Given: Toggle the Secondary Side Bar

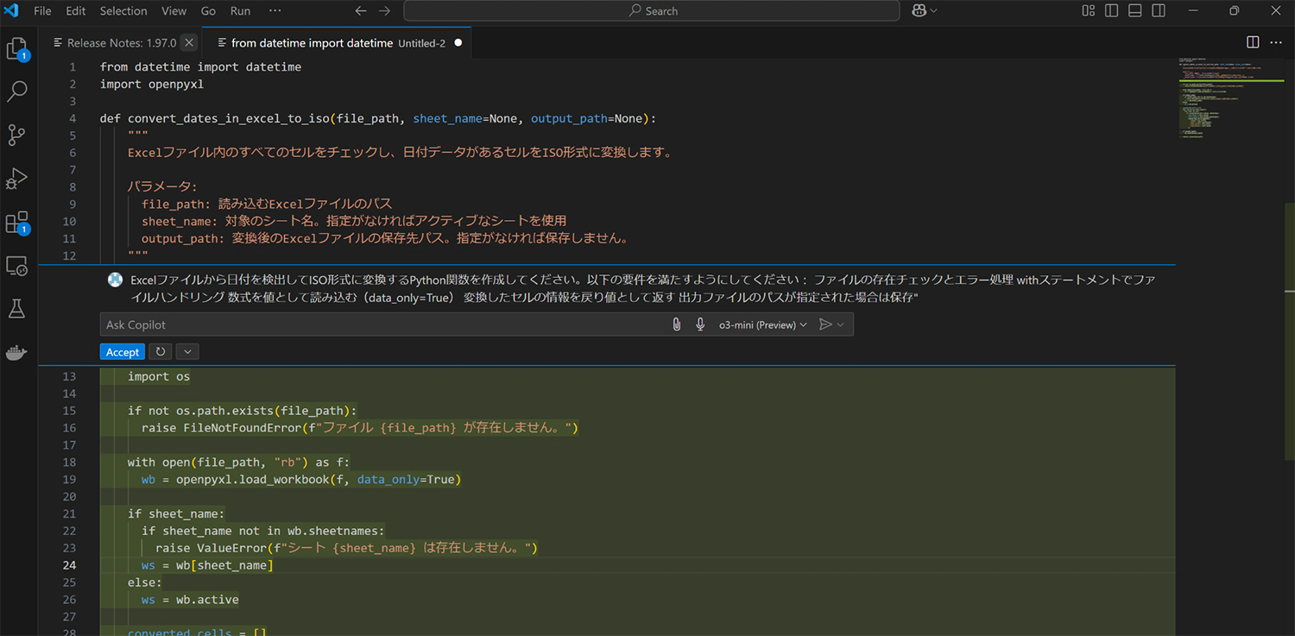Looking at the screenshot, I should (1159, 11).
